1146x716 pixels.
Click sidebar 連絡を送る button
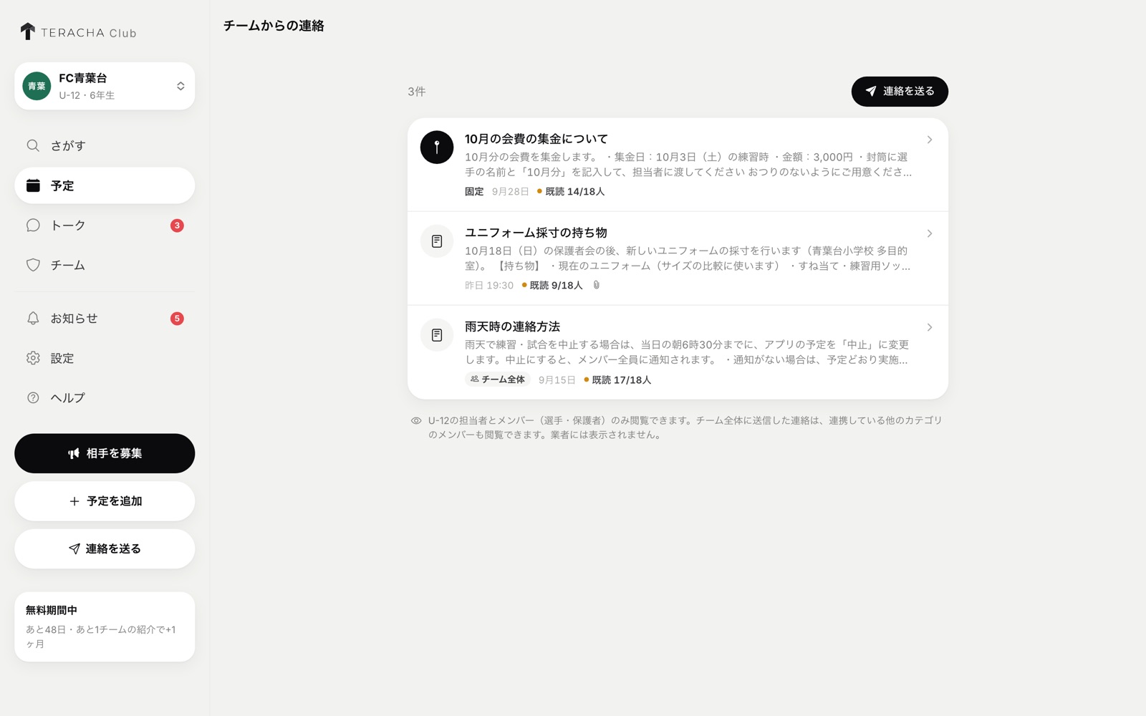105,548
